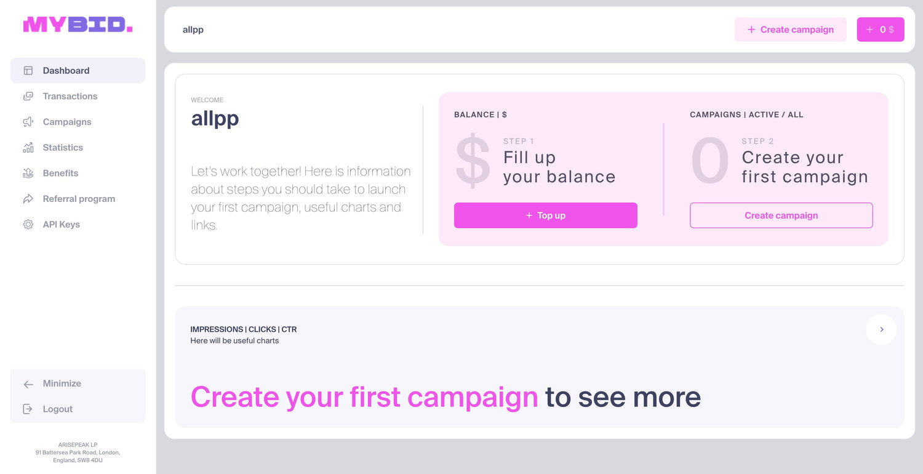Click the Dashboard layout icon in sidebar
The width and height of the screenshot is (923, 474).
pos(28,71)
